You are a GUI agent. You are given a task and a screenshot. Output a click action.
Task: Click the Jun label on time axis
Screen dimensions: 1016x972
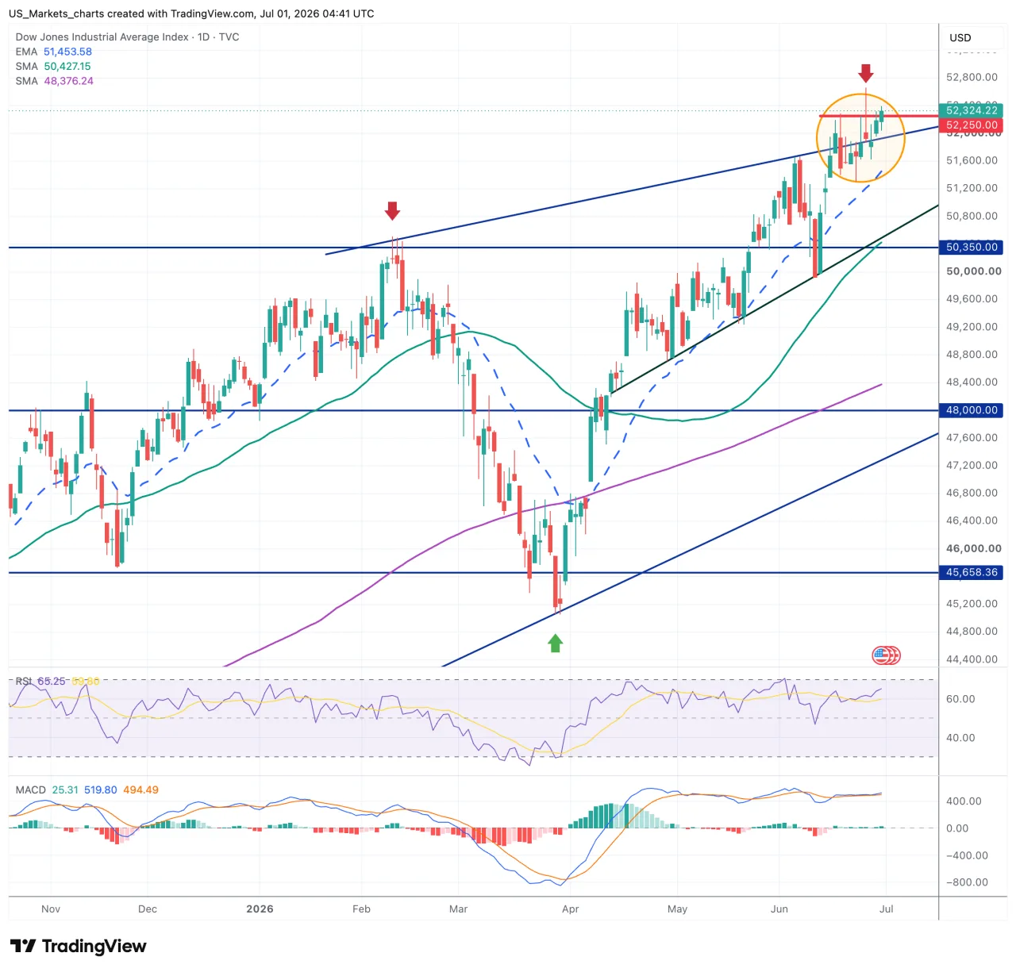click(779, 909)
